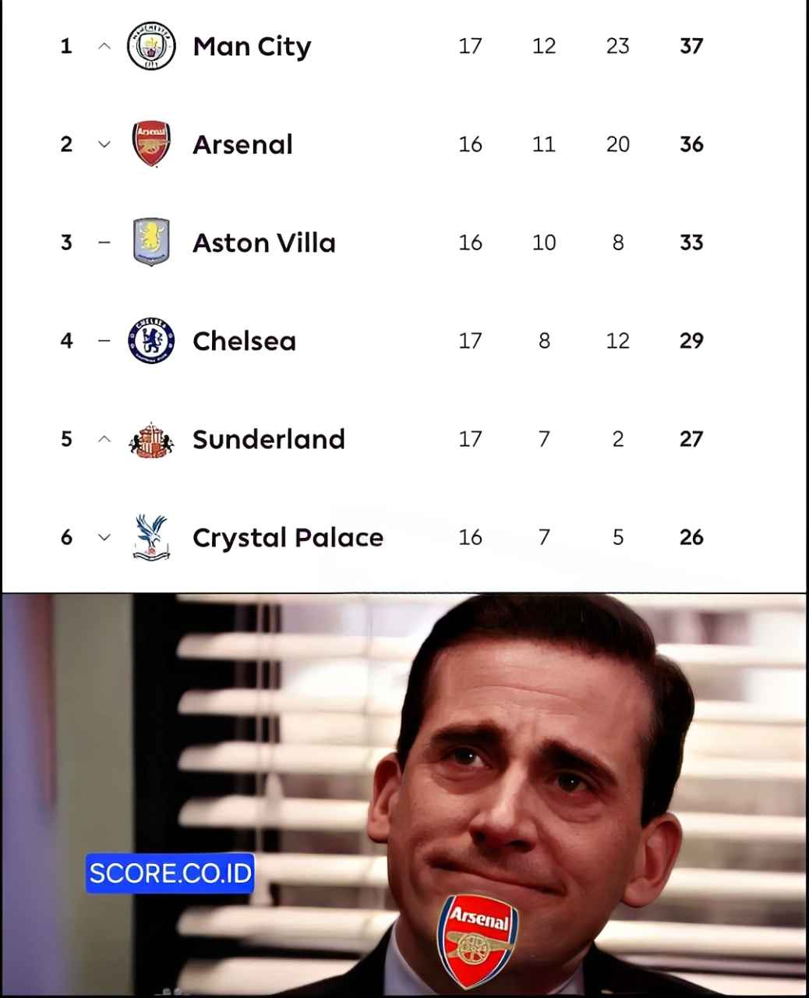809x998 pixels.
Task: Click the down chevron beside Crystal Palace
Action: 104,537
